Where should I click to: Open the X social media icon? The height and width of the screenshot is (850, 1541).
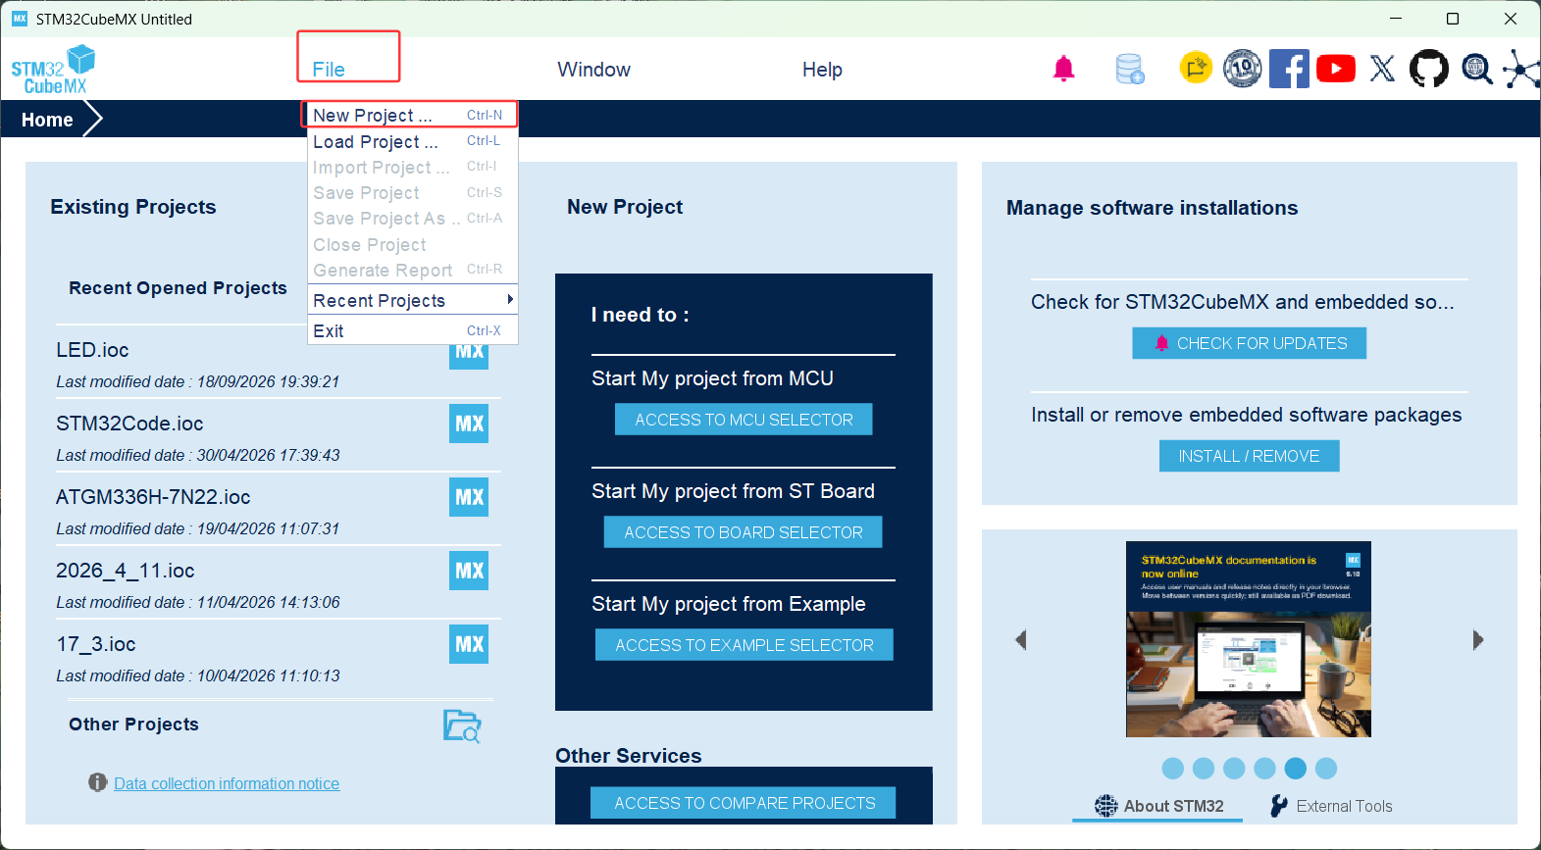coord(1382,69)
